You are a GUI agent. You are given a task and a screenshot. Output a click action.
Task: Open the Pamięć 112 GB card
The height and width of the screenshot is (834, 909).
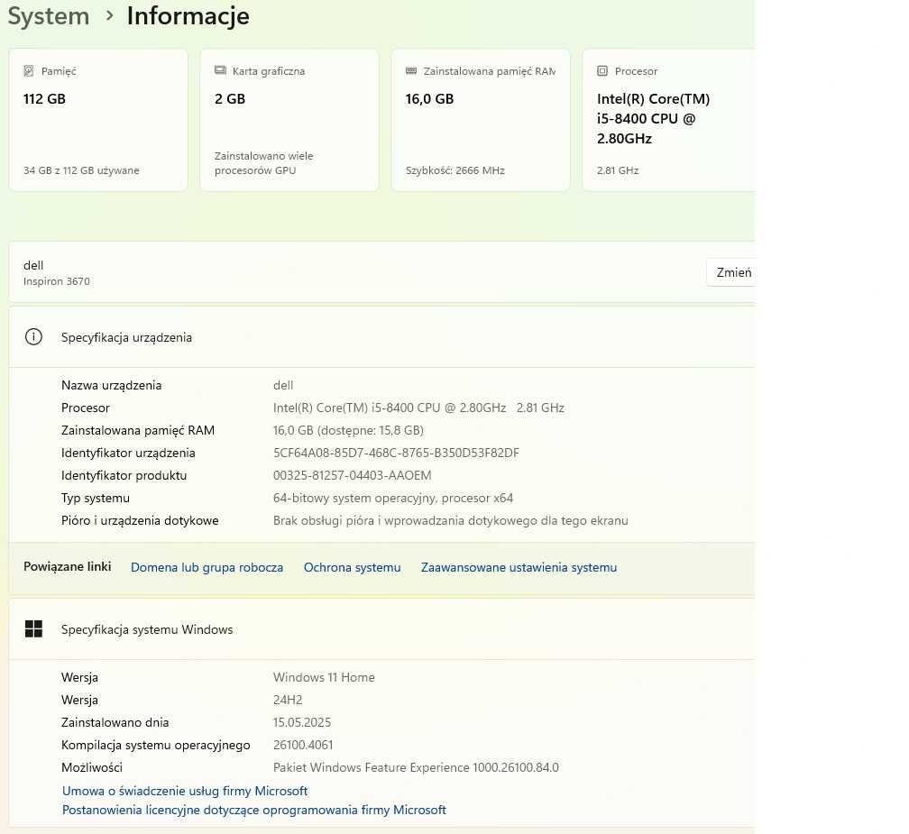point(98,120)
